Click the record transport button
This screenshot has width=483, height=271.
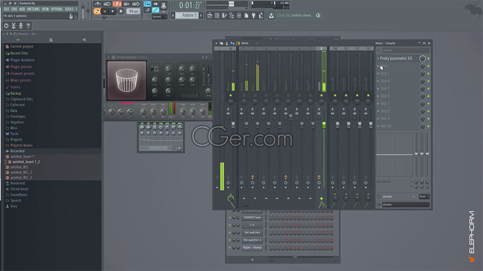[x=121, y=11]
